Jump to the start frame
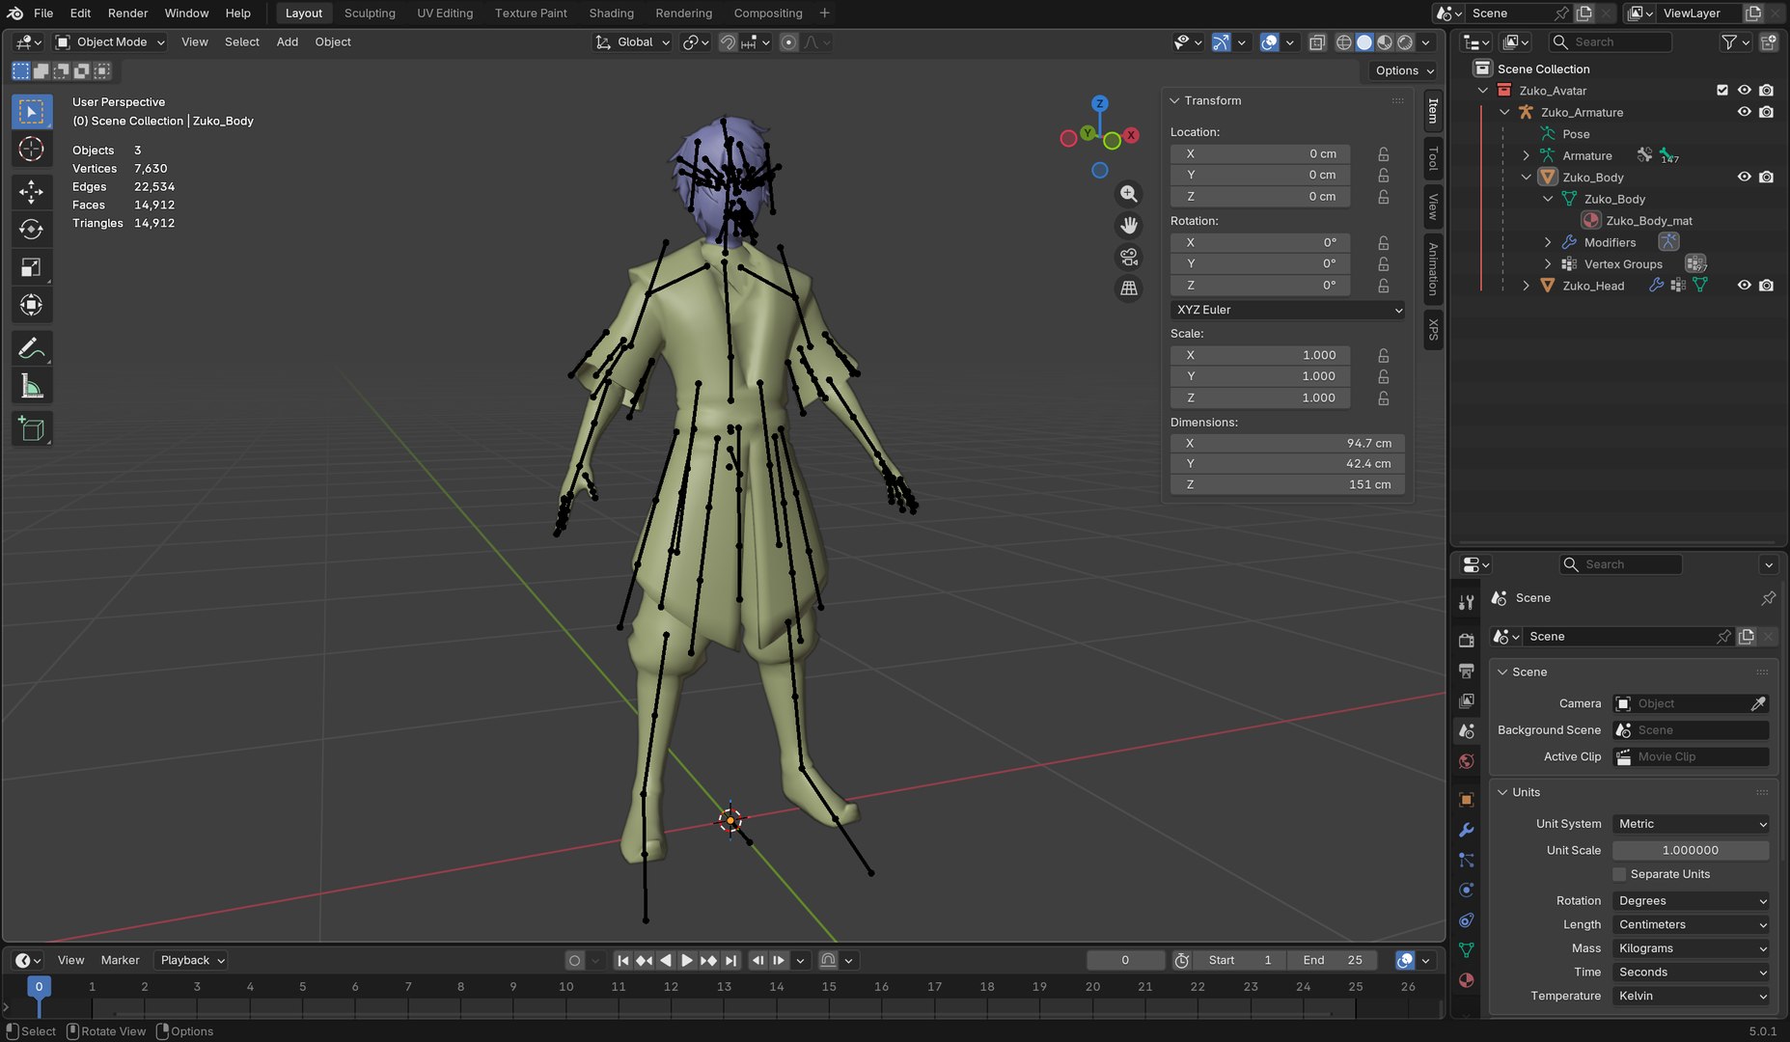Viewport: 1790px width, 1042px height. (x=622, y=960)
